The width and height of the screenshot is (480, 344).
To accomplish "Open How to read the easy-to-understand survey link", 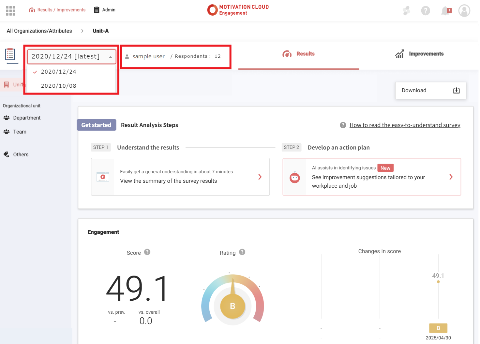I will point(405,125).
